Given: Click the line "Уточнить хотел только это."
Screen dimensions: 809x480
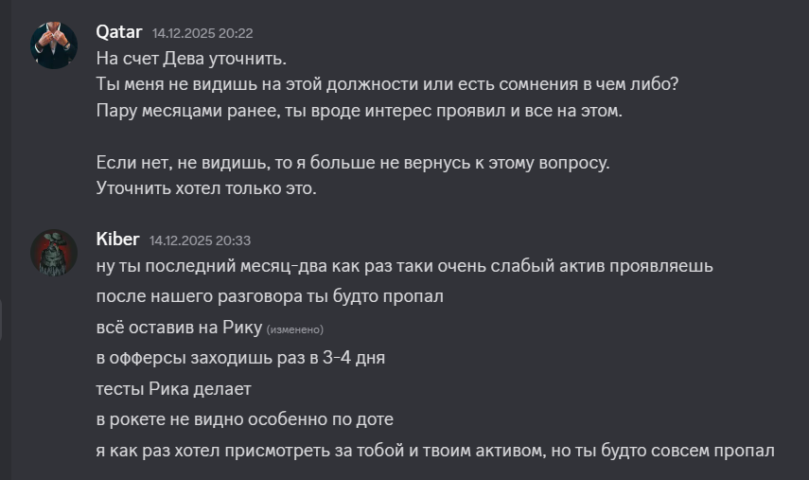Looking at the screenshot, I should click(205, 188).
